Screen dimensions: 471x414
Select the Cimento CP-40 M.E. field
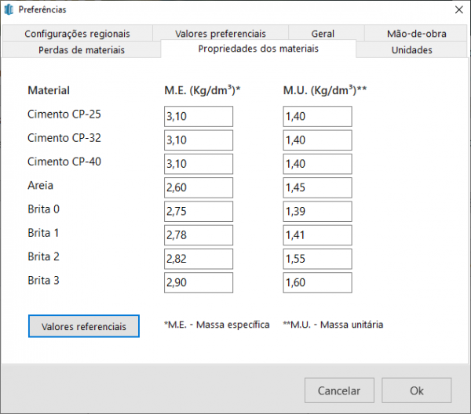199,164
